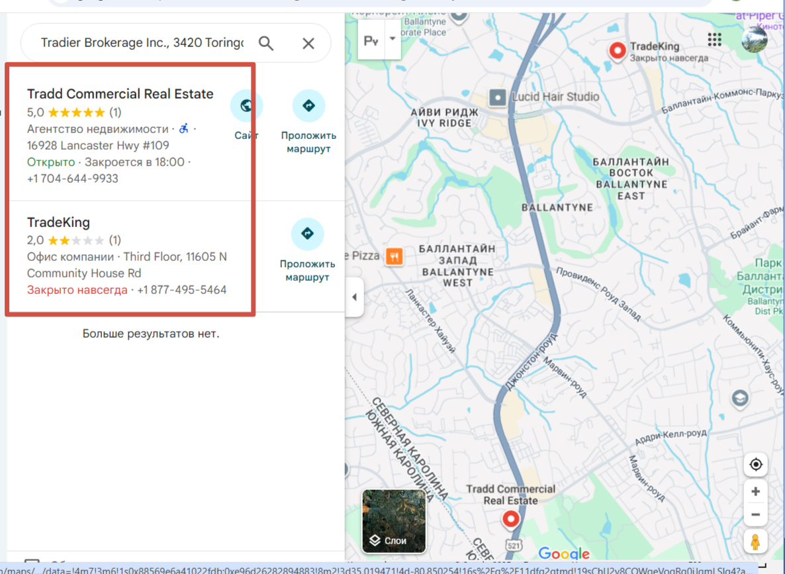Get directions to TradeKing office

pyautogui.click(x=307, y=234)
